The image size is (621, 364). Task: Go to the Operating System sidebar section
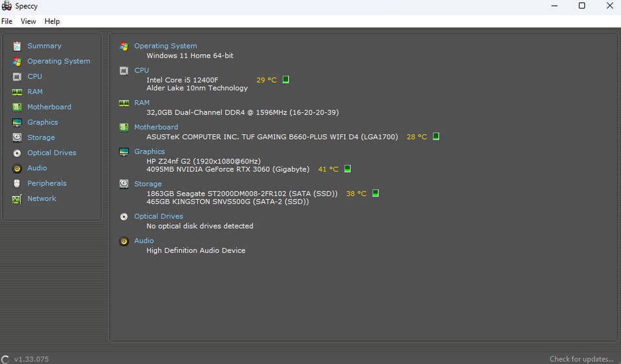[x=59, y=61]
